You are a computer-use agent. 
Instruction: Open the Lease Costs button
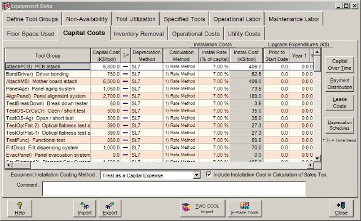coord(340,103)
